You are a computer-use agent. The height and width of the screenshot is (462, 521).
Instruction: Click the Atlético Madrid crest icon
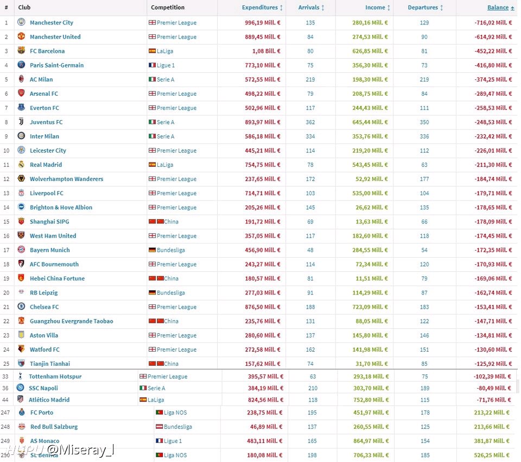click(x=20, y=399)
